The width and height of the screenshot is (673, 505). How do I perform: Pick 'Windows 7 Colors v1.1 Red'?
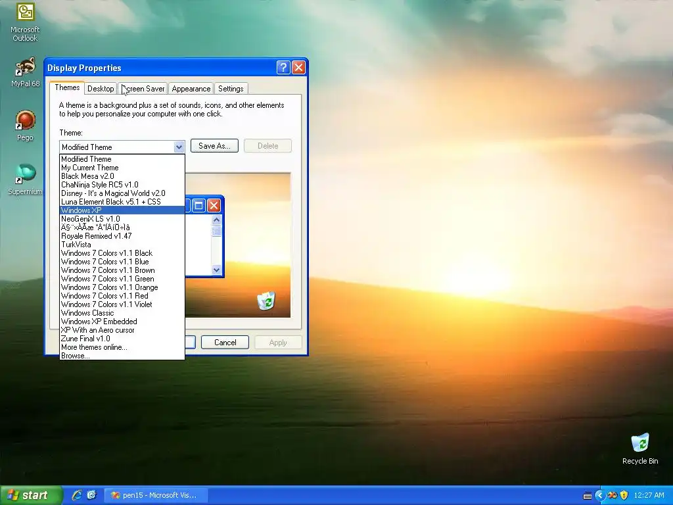pyautogui.click(x=122, y=296)
